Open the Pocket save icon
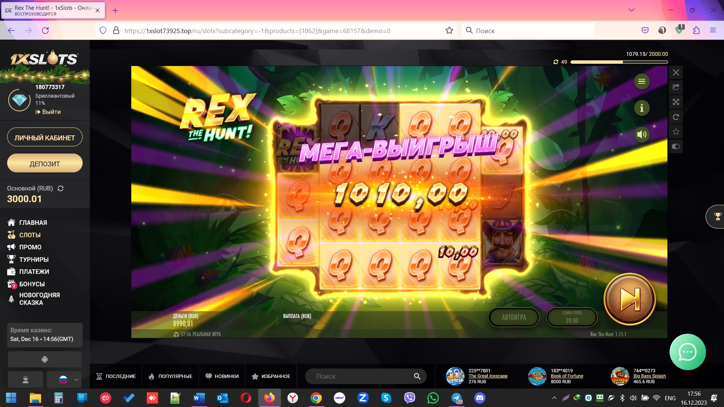 coord(645,31)
